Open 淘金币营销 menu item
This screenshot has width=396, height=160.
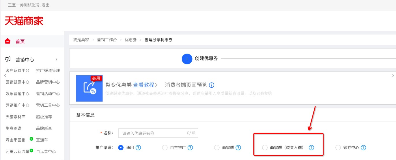16,140
